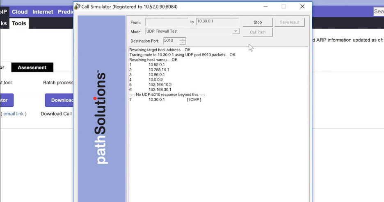The width and height of the screenshot is (384, 202).
Task: Decrease Destination Port with down arrow
Action: (x=183, y=43)
